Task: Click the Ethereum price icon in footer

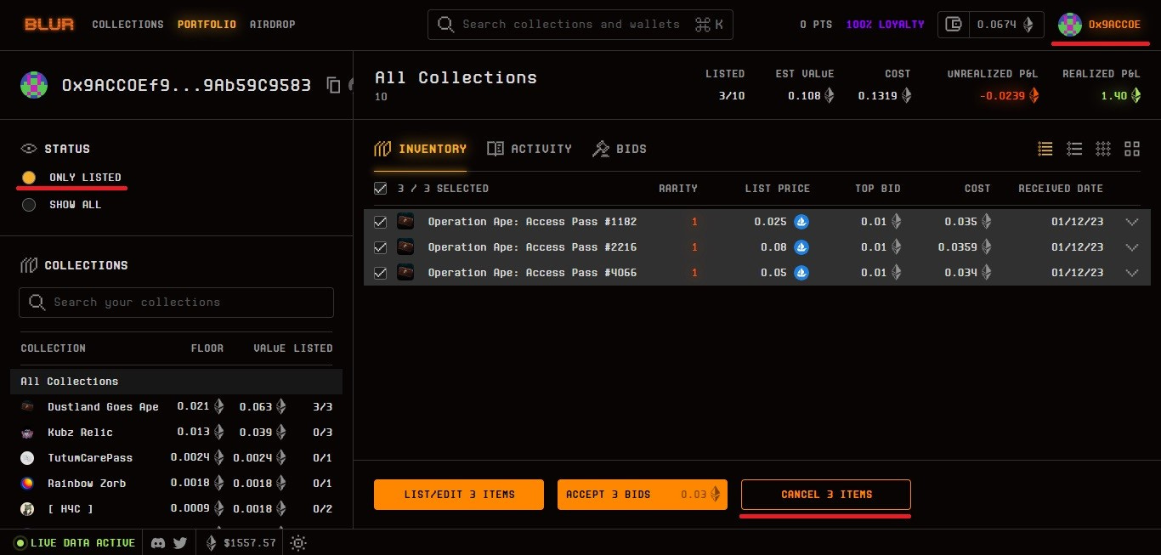Action: pos(212,543)
